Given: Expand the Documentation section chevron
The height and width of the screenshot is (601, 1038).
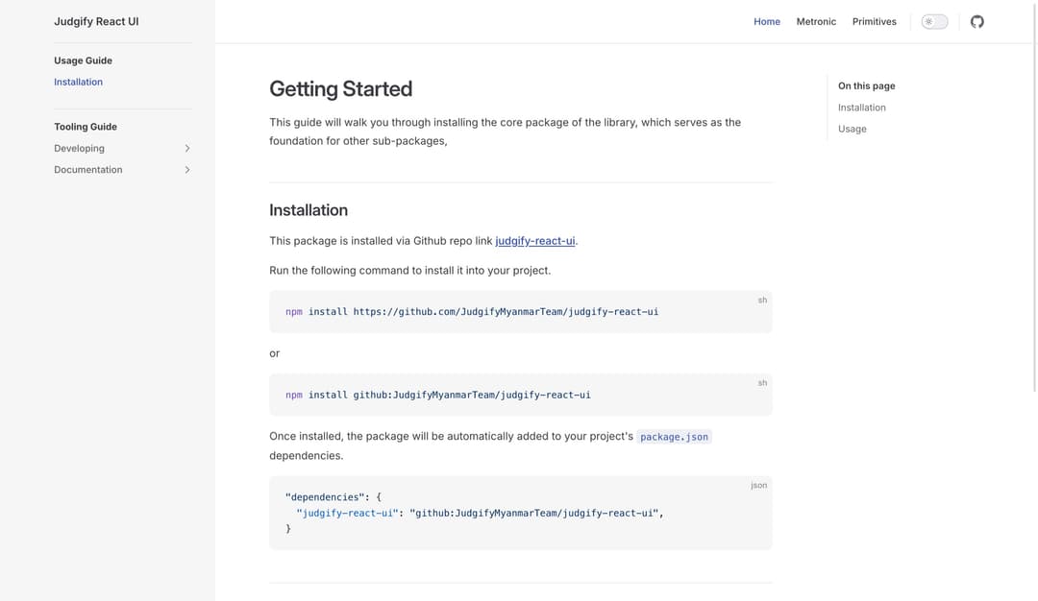Looking at the screenshot, I should (187, 170).
